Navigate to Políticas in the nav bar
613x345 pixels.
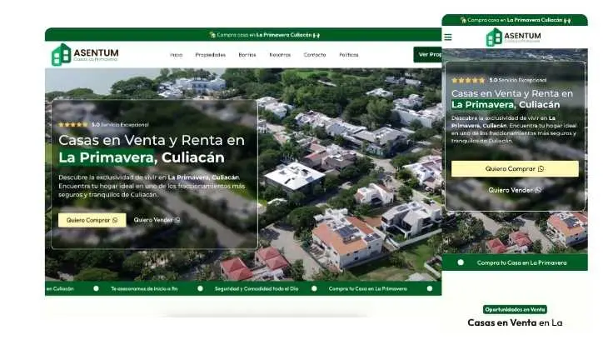pyautogui.click(x=349, y=55)
